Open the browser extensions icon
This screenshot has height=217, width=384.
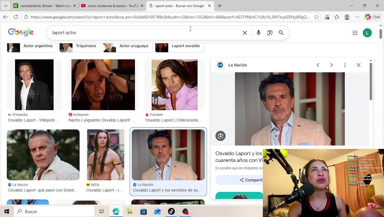click(327, 17)
